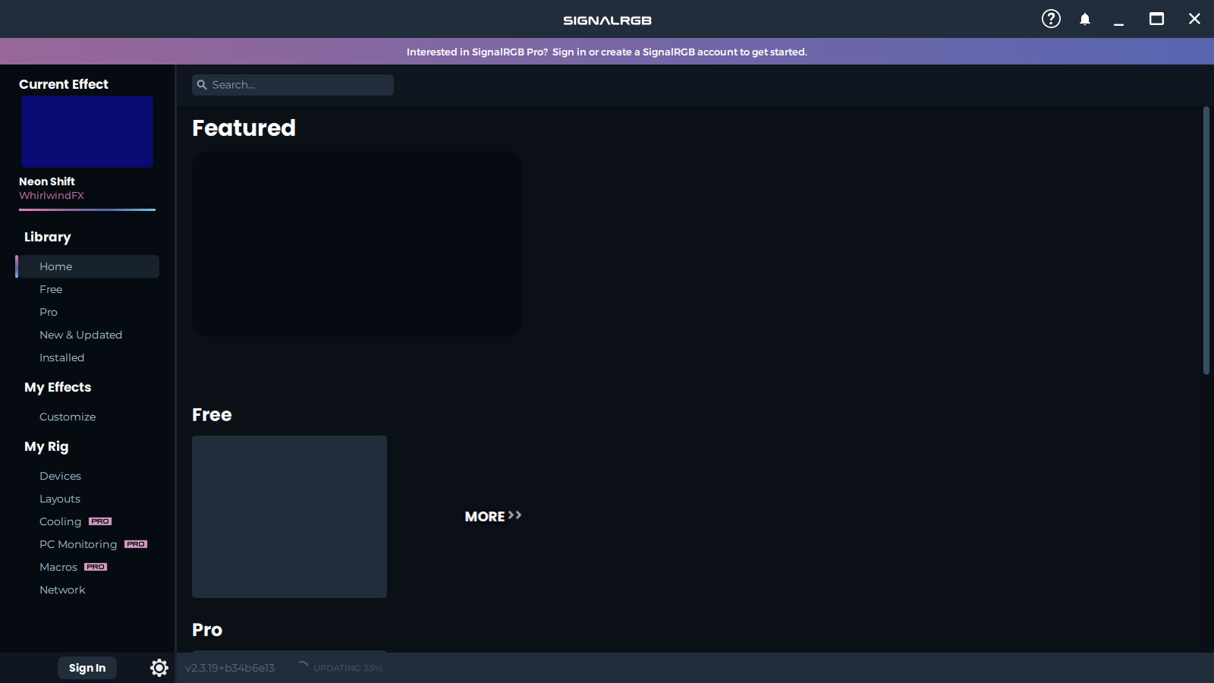Open the Macros page

(58, 567)
